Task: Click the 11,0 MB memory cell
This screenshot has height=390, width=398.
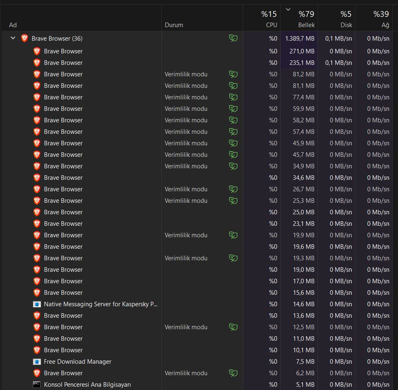Action: click(x=299, y=339)
